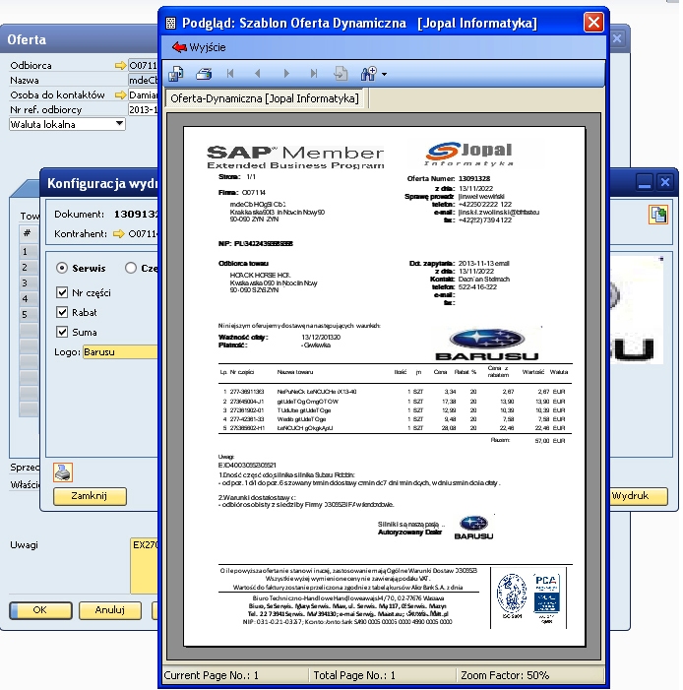683x690 pixels.
Task: Click the printer icon in preview toolbar
Action: (204, 74)
